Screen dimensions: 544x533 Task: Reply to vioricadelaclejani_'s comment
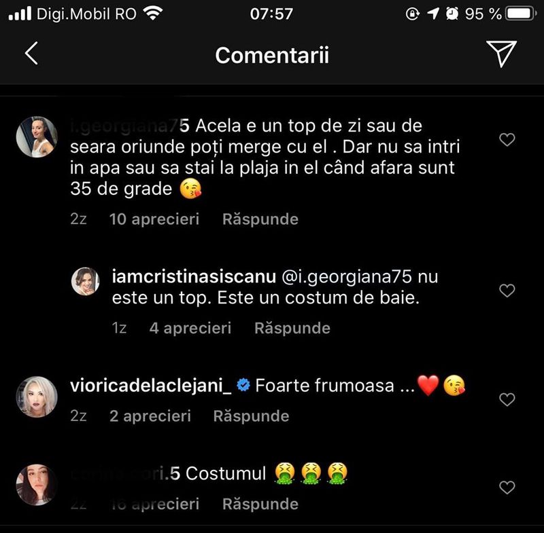pos(251,416)
